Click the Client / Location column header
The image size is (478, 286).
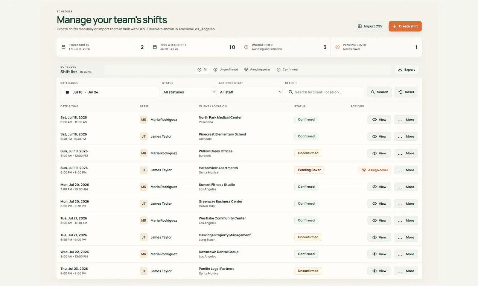(213, 106)
